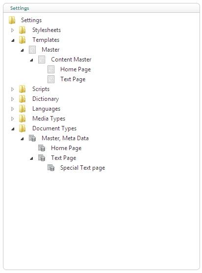Click the Master template icon

32,50
